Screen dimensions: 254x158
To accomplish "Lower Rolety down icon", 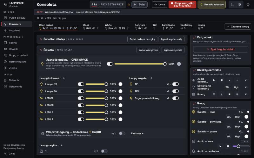I will tap(222, 94).
